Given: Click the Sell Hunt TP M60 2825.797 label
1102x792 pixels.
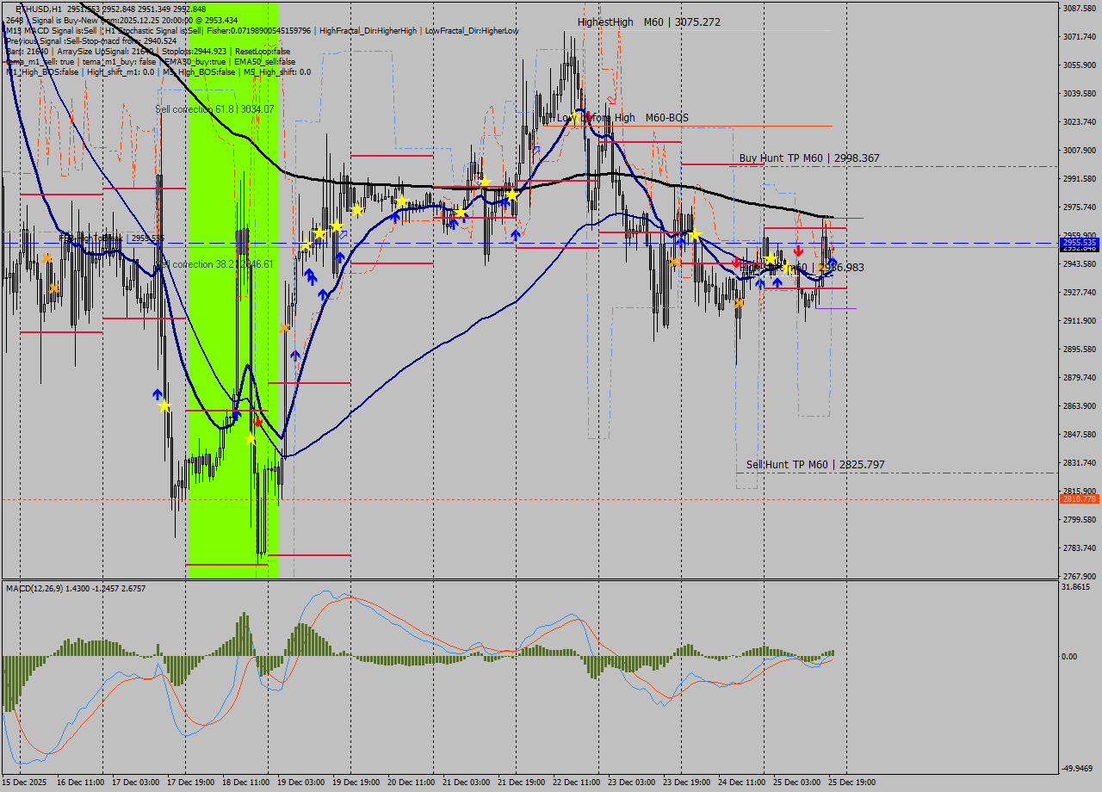Looking at the screenshot, I should point(816,464).
